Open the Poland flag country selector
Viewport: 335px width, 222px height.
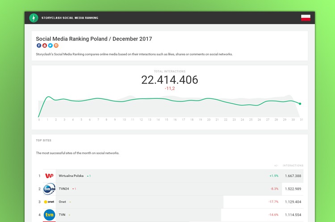[x=306, y=18]
